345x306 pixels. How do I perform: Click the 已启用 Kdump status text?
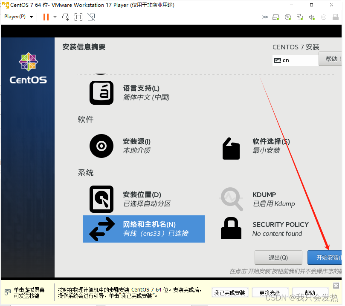pyautogui.click(x=274, y=204)
